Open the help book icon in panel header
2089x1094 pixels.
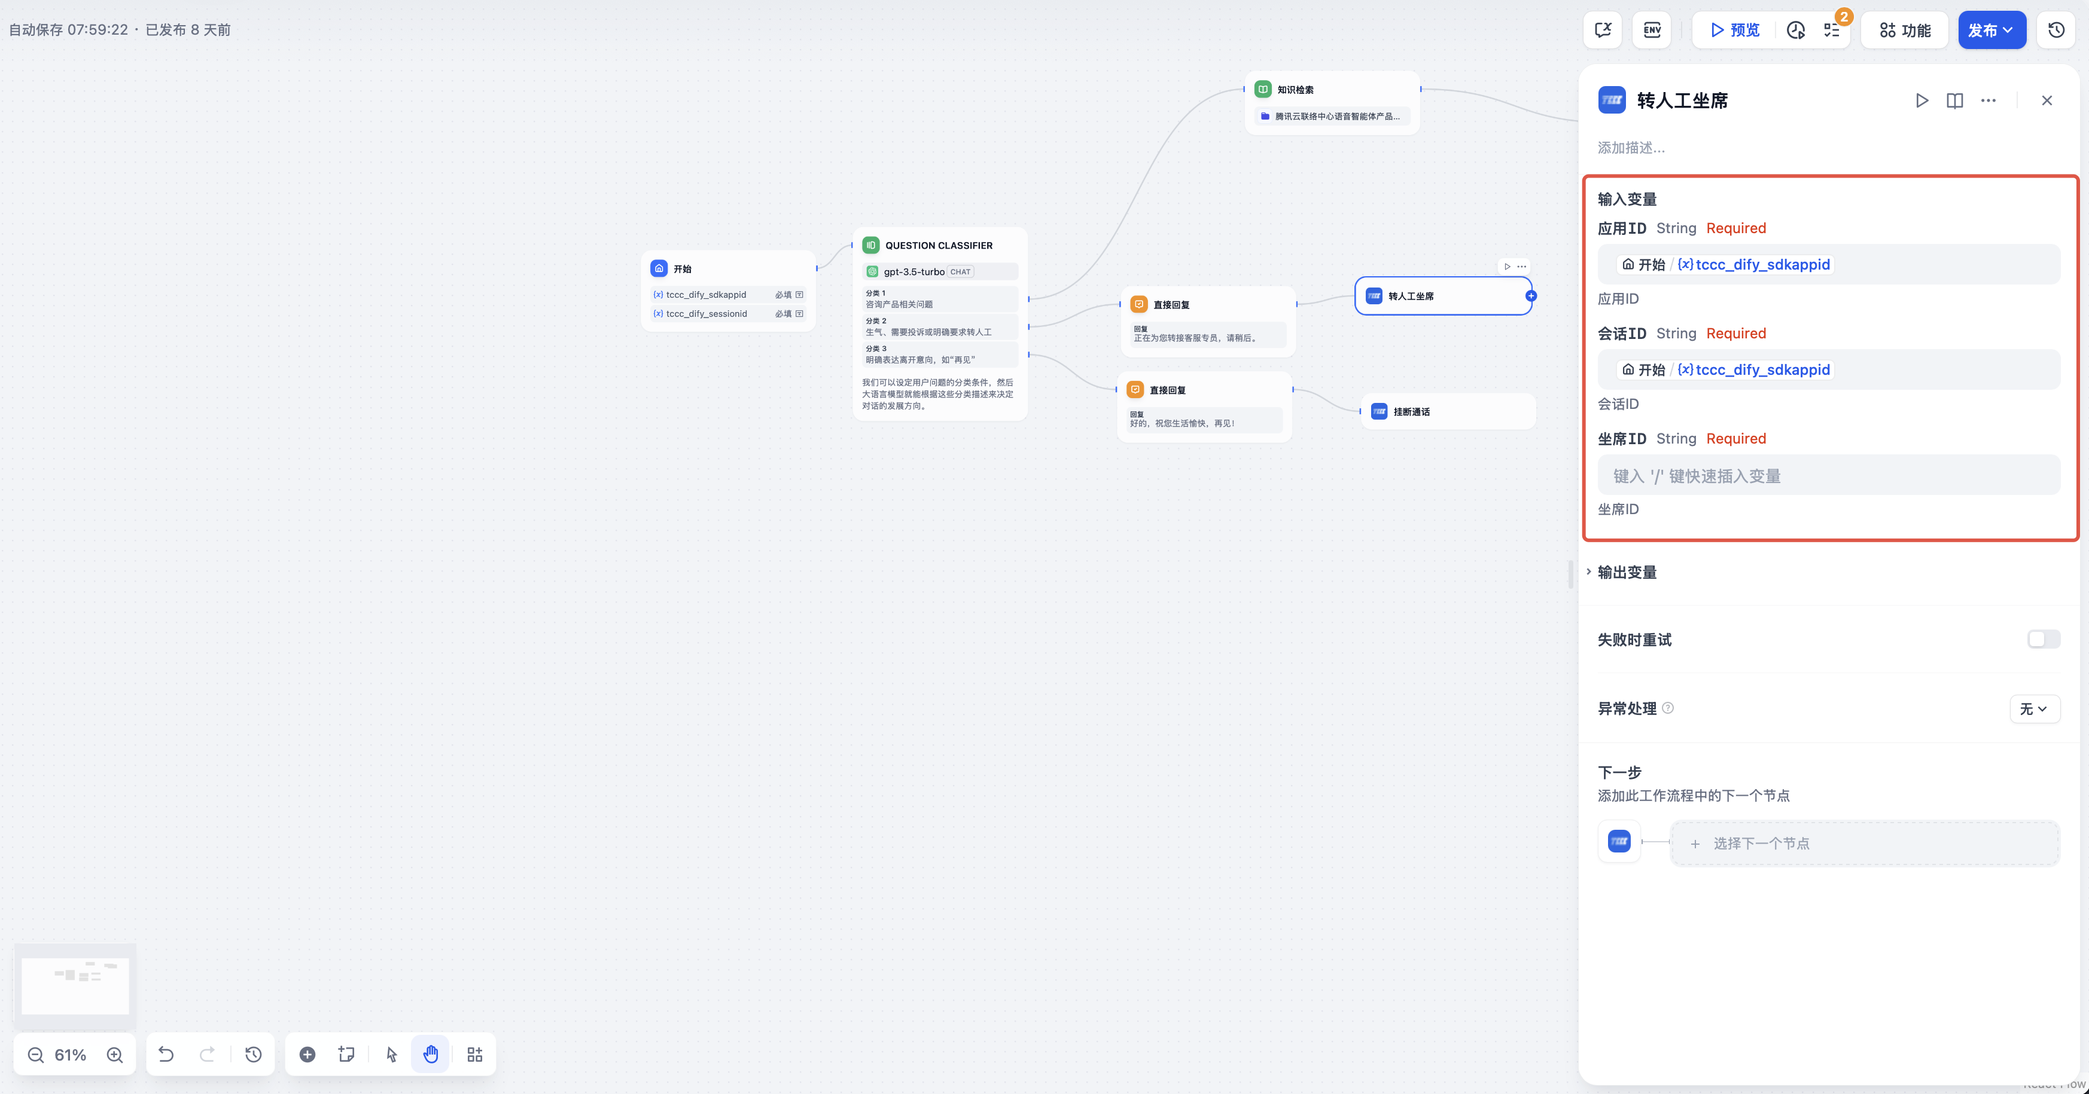(1954, 100)
